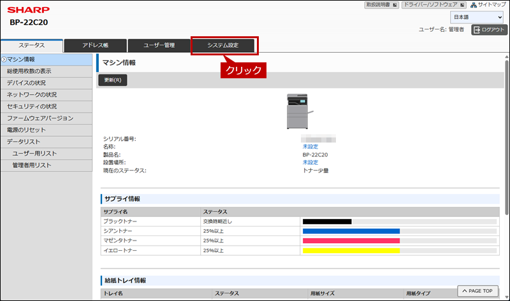Click the マゼンタトナー row label

120,241
